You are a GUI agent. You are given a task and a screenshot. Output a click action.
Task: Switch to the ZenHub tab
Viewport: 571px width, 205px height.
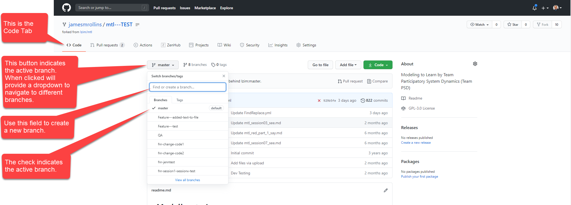tap(171, 45)
